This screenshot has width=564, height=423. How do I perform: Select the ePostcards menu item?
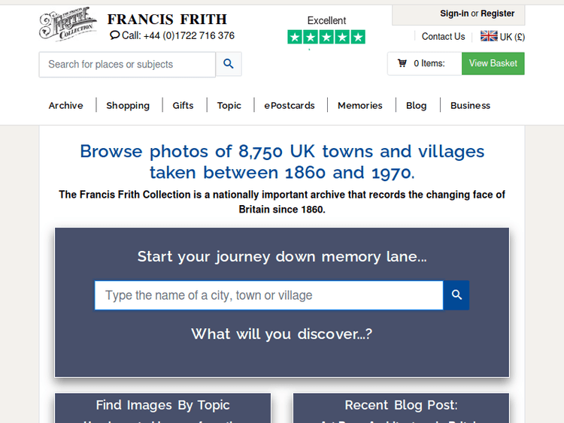click(x=290, y=105)
